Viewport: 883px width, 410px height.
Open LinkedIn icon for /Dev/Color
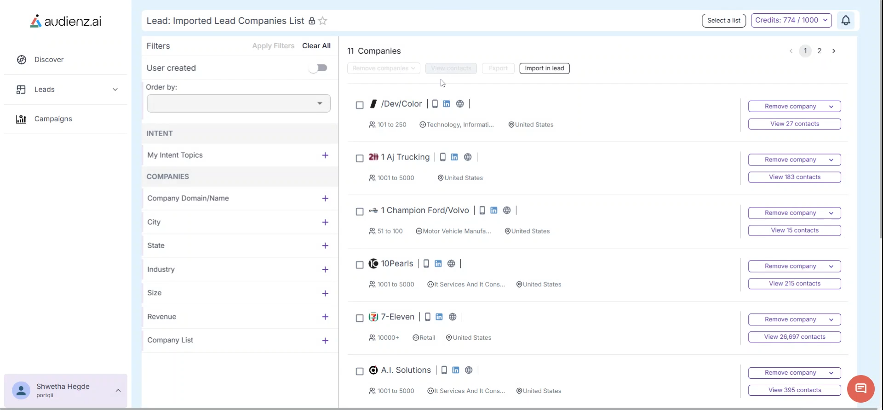(447, 104)
